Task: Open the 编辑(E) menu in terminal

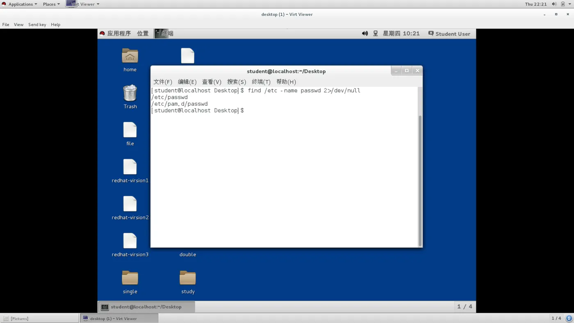Action: [x=187, y=82]
